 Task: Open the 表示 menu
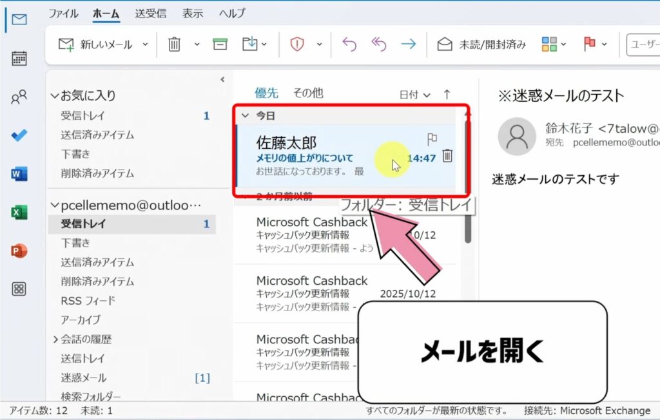point(191,12)
